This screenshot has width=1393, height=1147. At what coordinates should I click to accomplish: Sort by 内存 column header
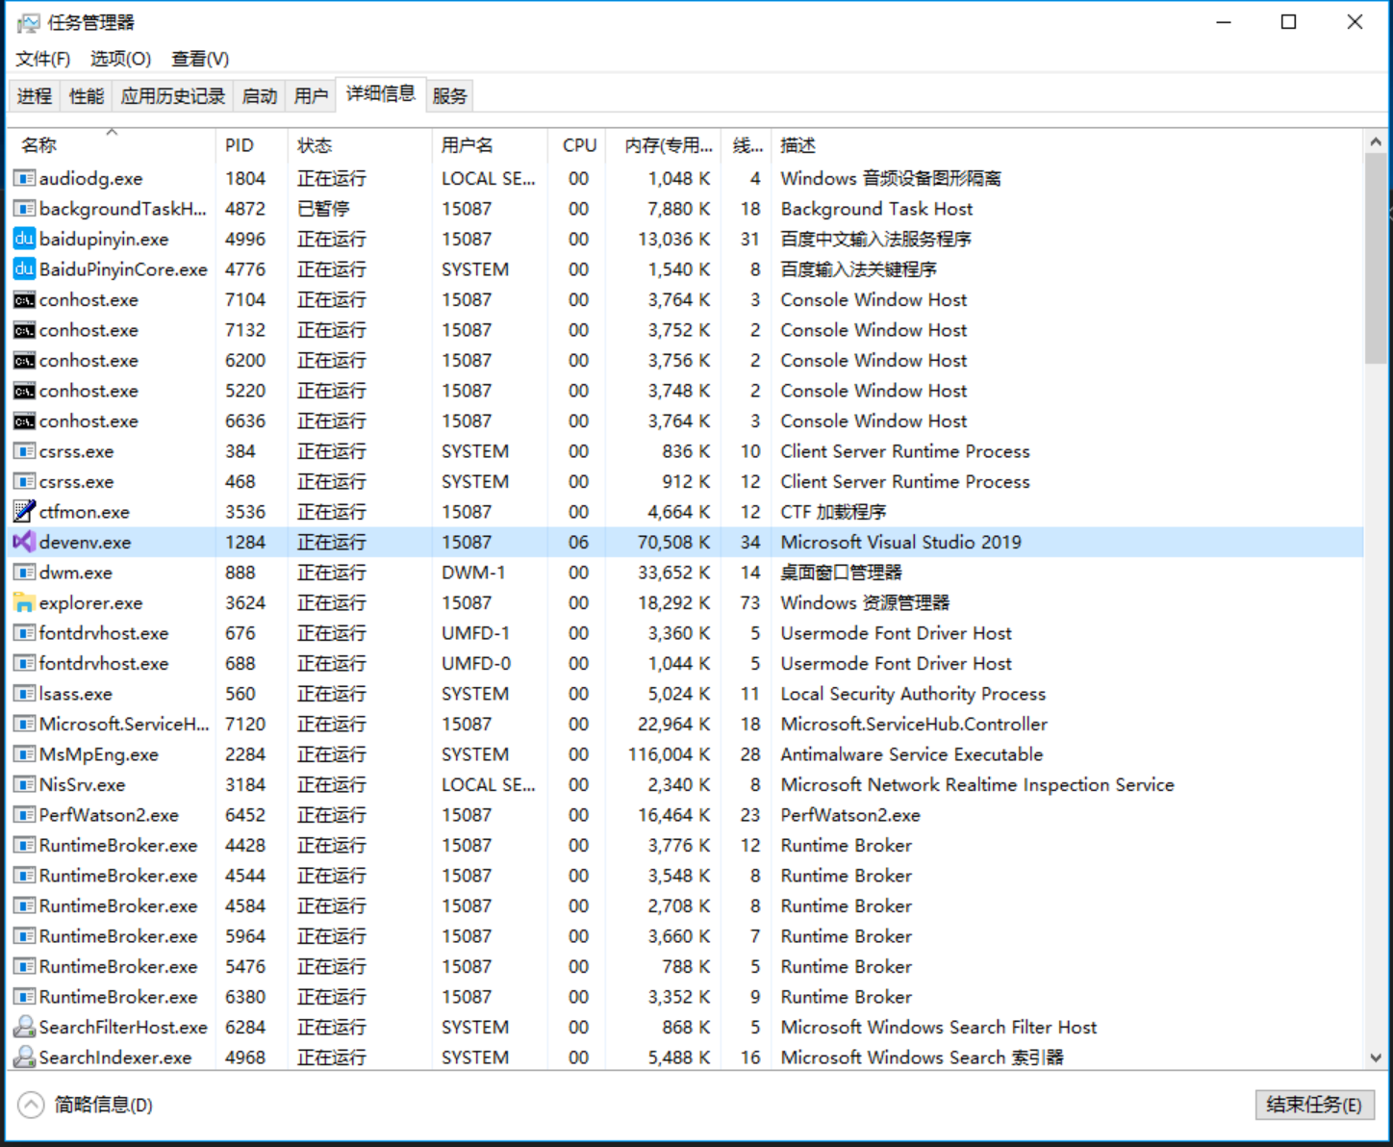tap(668, 145)
